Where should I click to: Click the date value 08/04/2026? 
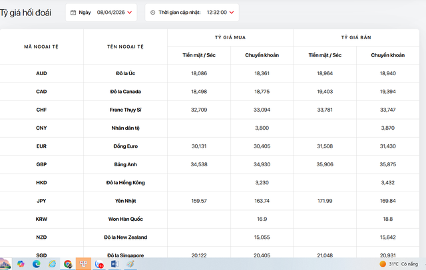[x=111, y=13]
